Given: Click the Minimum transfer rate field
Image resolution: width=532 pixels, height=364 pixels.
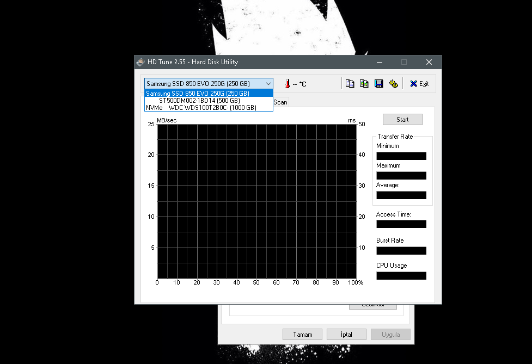Looking at the screenshot, I should point(401,156).
